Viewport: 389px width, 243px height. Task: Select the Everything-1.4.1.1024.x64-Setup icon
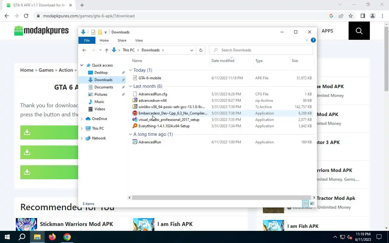click(x=135, y=126)
